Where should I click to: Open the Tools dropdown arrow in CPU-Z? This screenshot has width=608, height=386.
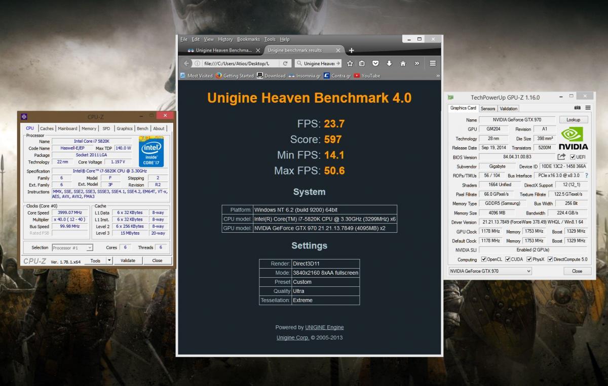point(109,261)
